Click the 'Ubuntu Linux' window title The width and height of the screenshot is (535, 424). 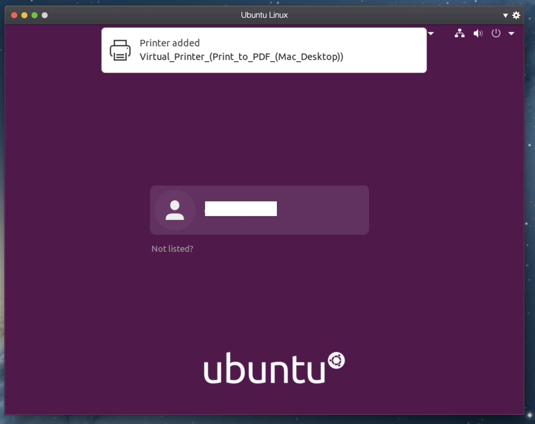[264, 15]
